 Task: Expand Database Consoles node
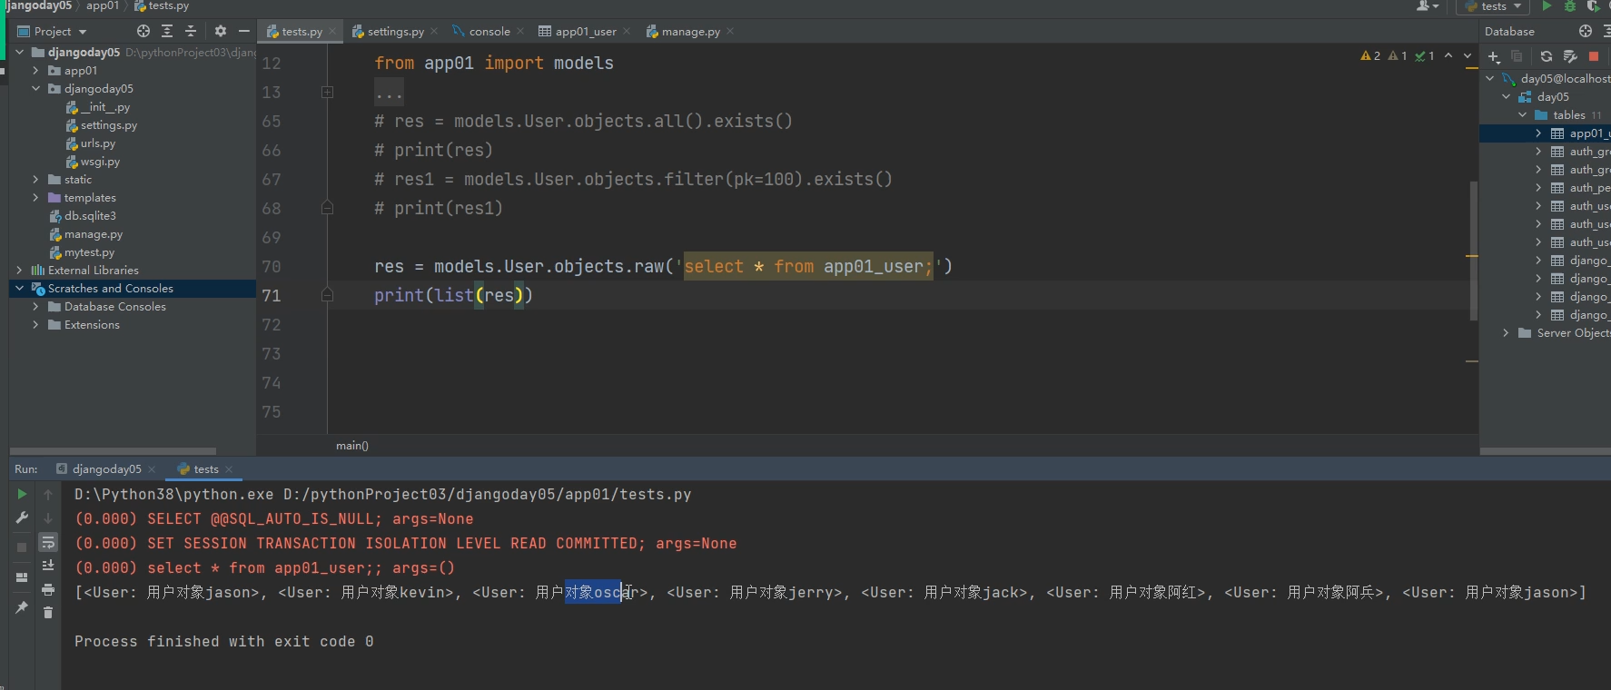tap(35, 307)
